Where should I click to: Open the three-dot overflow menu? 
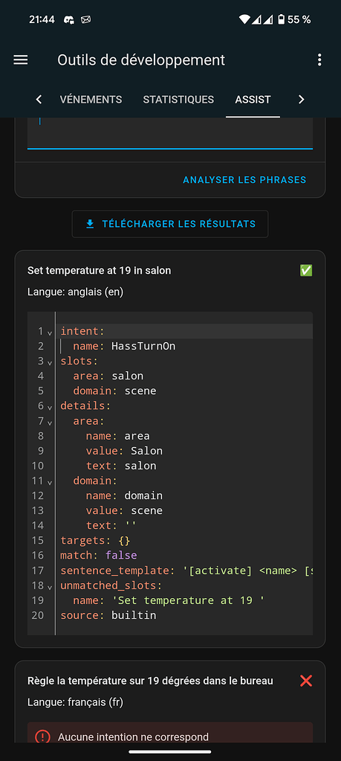tap(319, 60)
